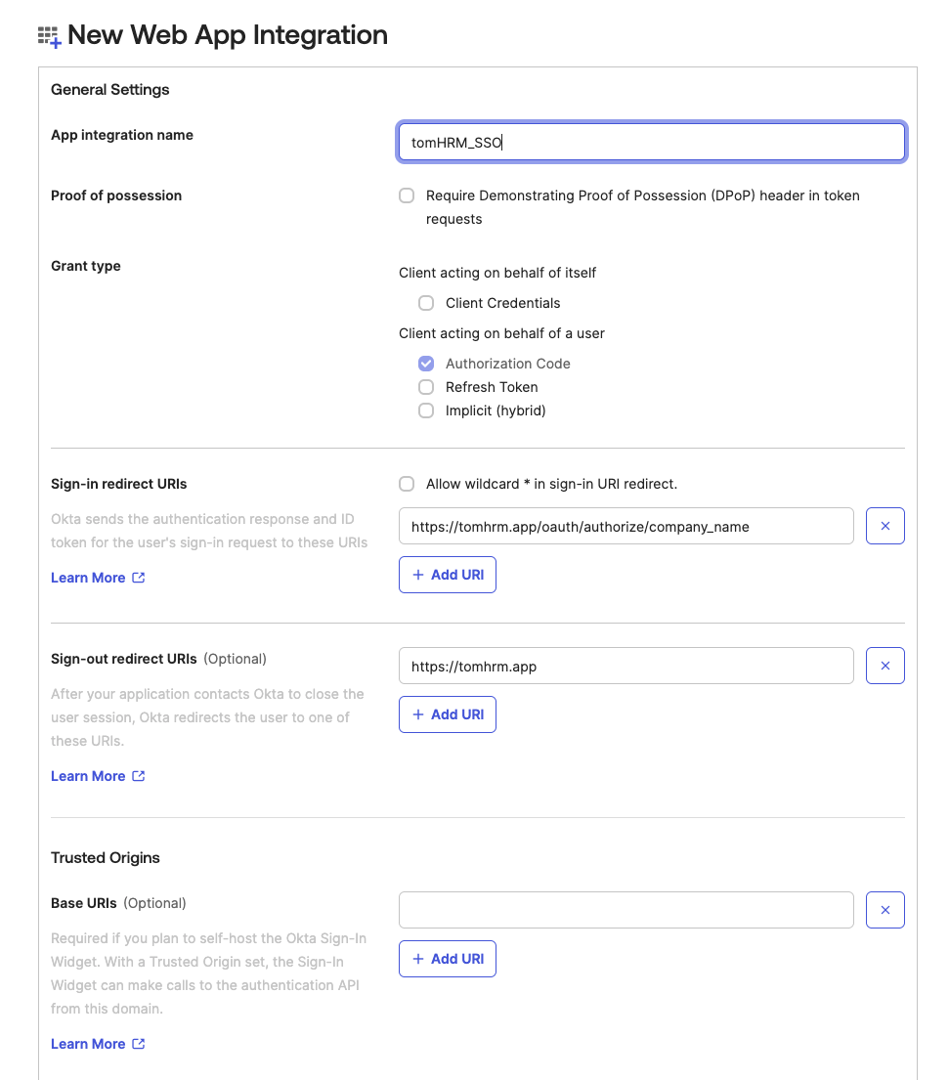Open Learn More for Base URIs
The image size is (949, 1080).
(x=88, y=1044)
